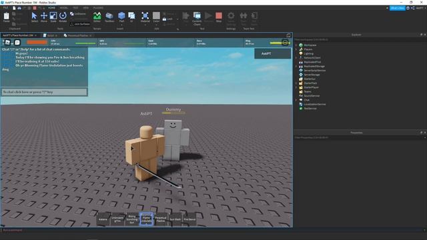Toggle the Join Surfaces option
The image size is (427, 240).
80,24
